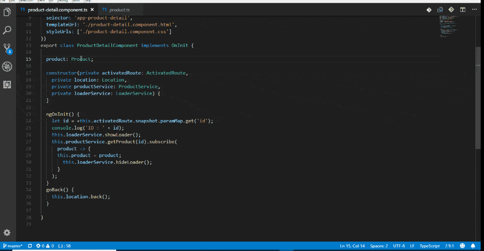Open Source Control view with badge 8
484x251 pixels.
[7, 48]
